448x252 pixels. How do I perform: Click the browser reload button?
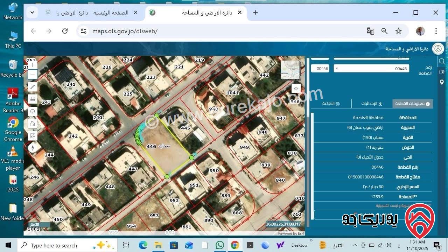click(x=65, y=31)
